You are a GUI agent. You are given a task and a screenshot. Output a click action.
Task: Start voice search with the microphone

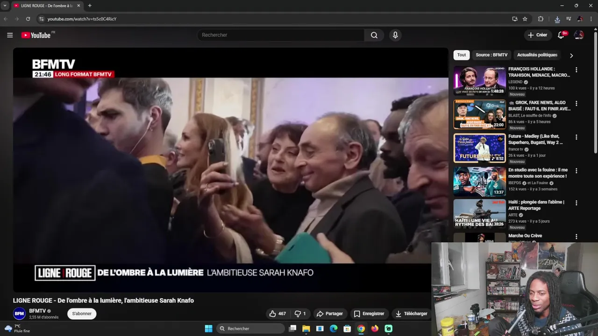pyautogui.click(x=395, y=35)
